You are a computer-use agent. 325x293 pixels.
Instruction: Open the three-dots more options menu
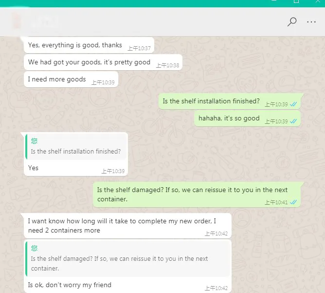pos(311,22)
